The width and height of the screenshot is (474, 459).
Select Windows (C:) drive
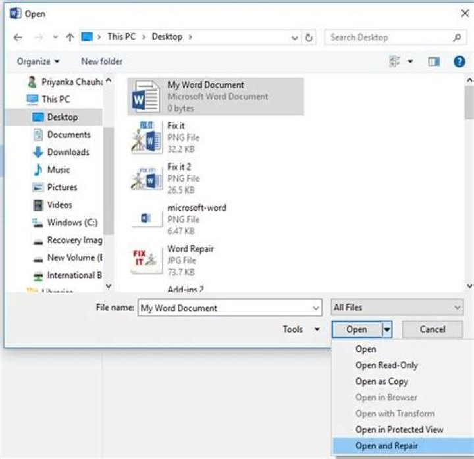pos(65,222)
